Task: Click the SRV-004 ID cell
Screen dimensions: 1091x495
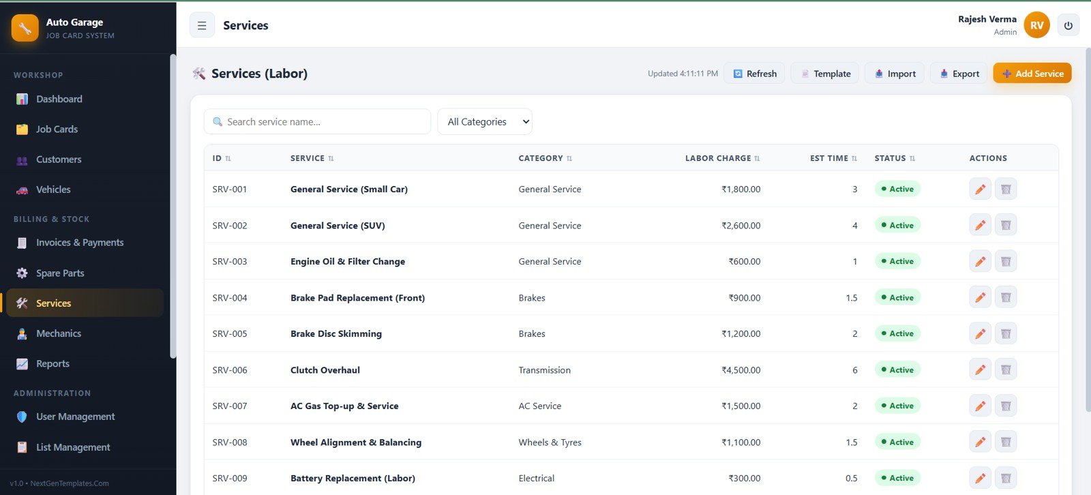Action: point(230,298)
